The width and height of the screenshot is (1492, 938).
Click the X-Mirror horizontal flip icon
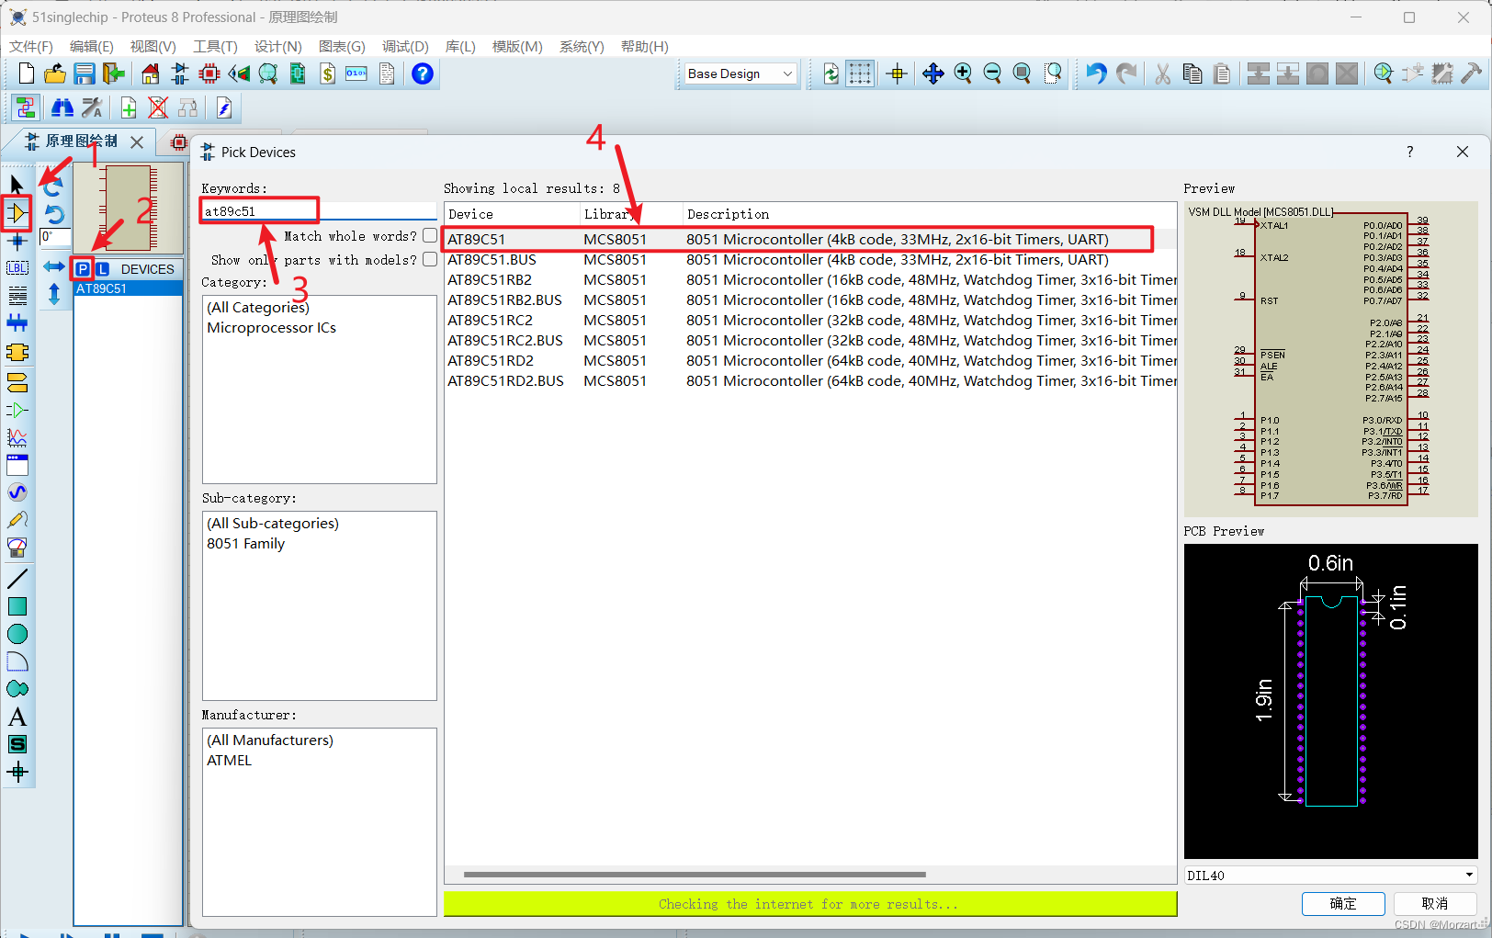[53, 266]
